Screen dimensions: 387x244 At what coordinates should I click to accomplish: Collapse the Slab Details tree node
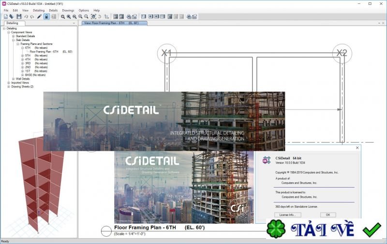[14, 40]
